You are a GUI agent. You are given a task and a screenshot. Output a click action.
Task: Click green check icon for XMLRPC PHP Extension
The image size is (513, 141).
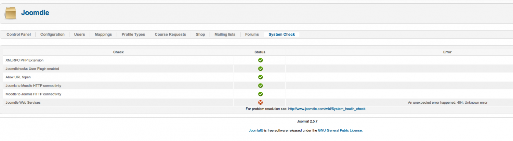(x=260, y=60)
